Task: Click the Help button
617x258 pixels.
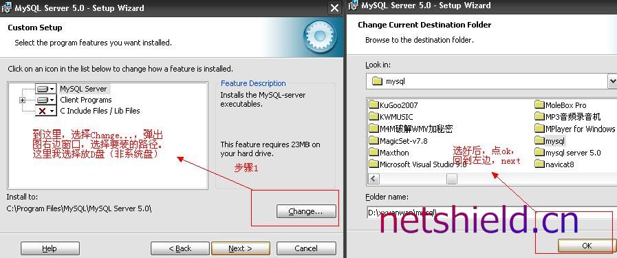Action: tap(50, 248)
